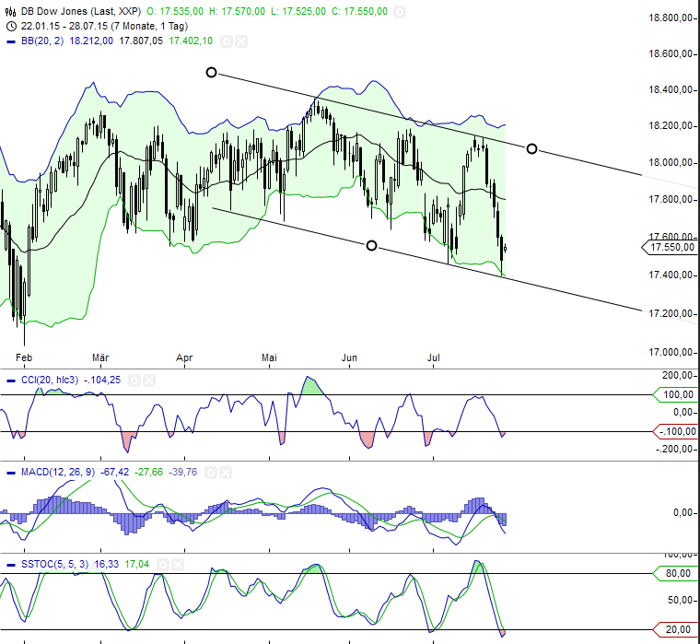Click the SSTOC panel 50,00 axis label

point(681,600)
